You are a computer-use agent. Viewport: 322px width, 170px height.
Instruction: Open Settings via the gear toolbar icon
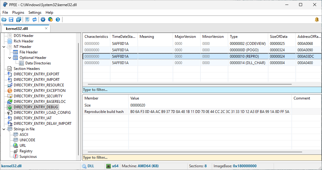(x=43, y=20)
